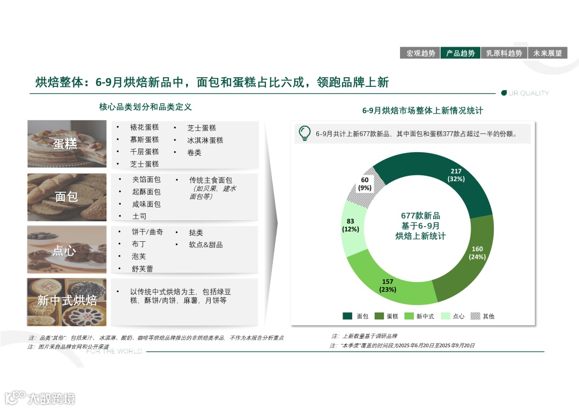Click heading 6-9月烘焙市场整体上新情况统计
579x409 pixels.
[x=422, y=110]
